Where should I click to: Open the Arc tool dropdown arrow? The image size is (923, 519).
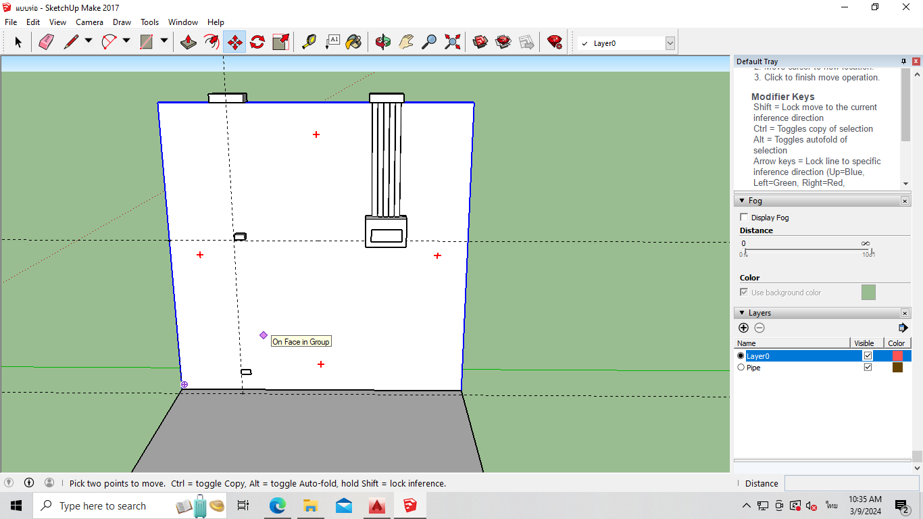pyautogui.click(x=126, y=41)
